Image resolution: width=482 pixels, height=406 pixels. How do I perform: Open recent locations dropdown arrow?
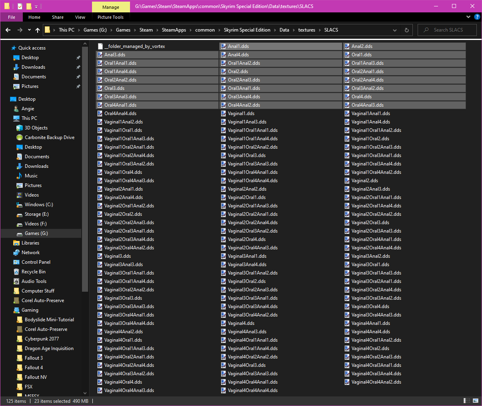coord(29,30)
